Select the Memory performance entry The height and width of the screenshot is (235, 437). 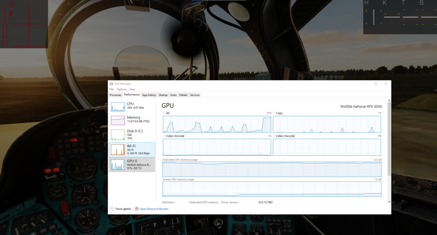(132, 120)
